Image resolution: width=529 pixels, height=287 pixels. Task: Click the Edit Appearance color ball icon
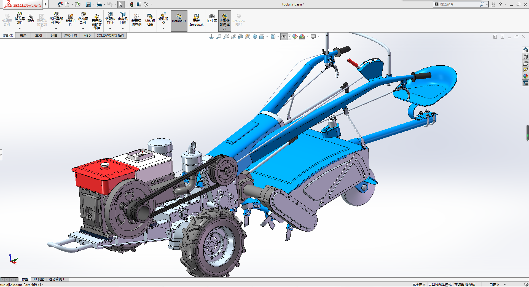[295, 37]
